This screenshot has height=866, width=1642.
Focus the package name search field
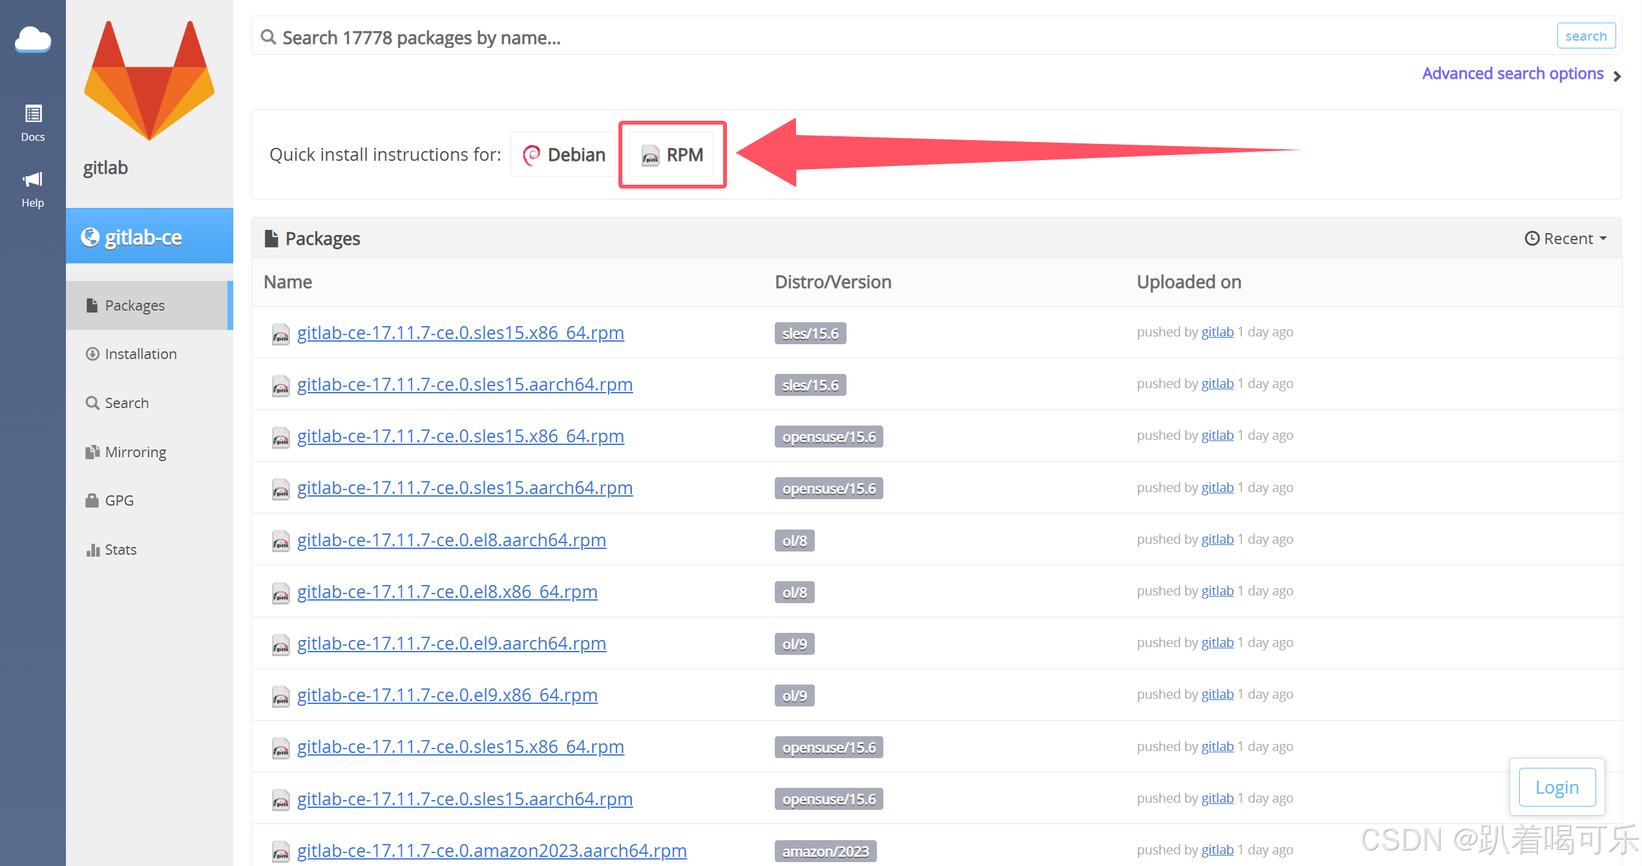click(x=905, y=37)
